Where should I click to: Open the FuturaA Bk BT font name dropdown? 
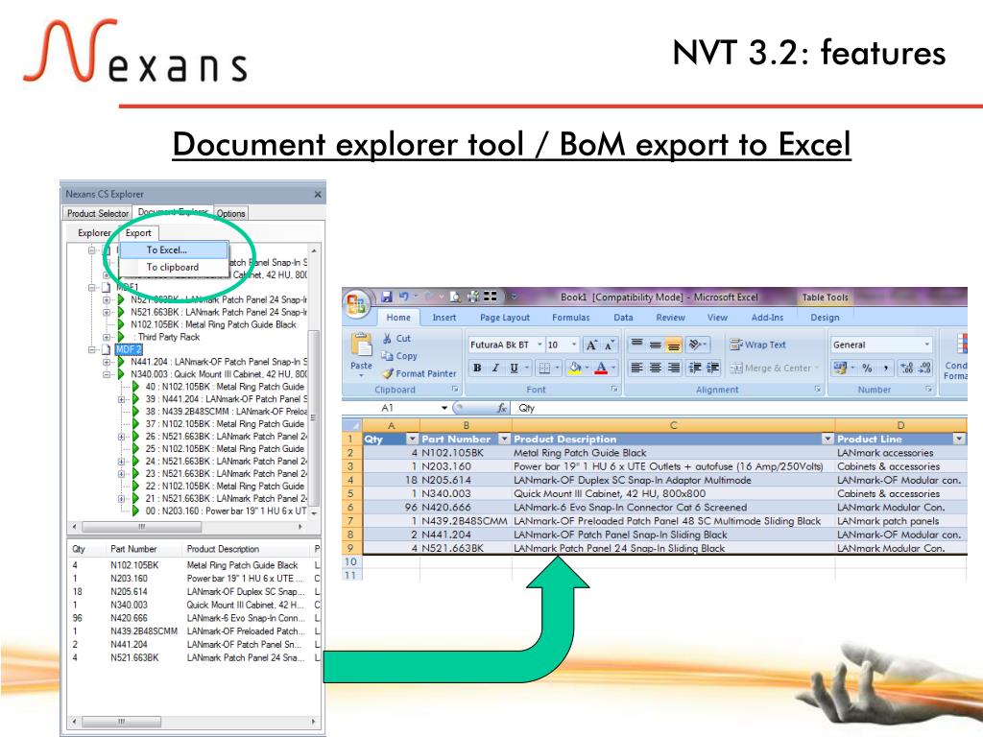[539, 345]
